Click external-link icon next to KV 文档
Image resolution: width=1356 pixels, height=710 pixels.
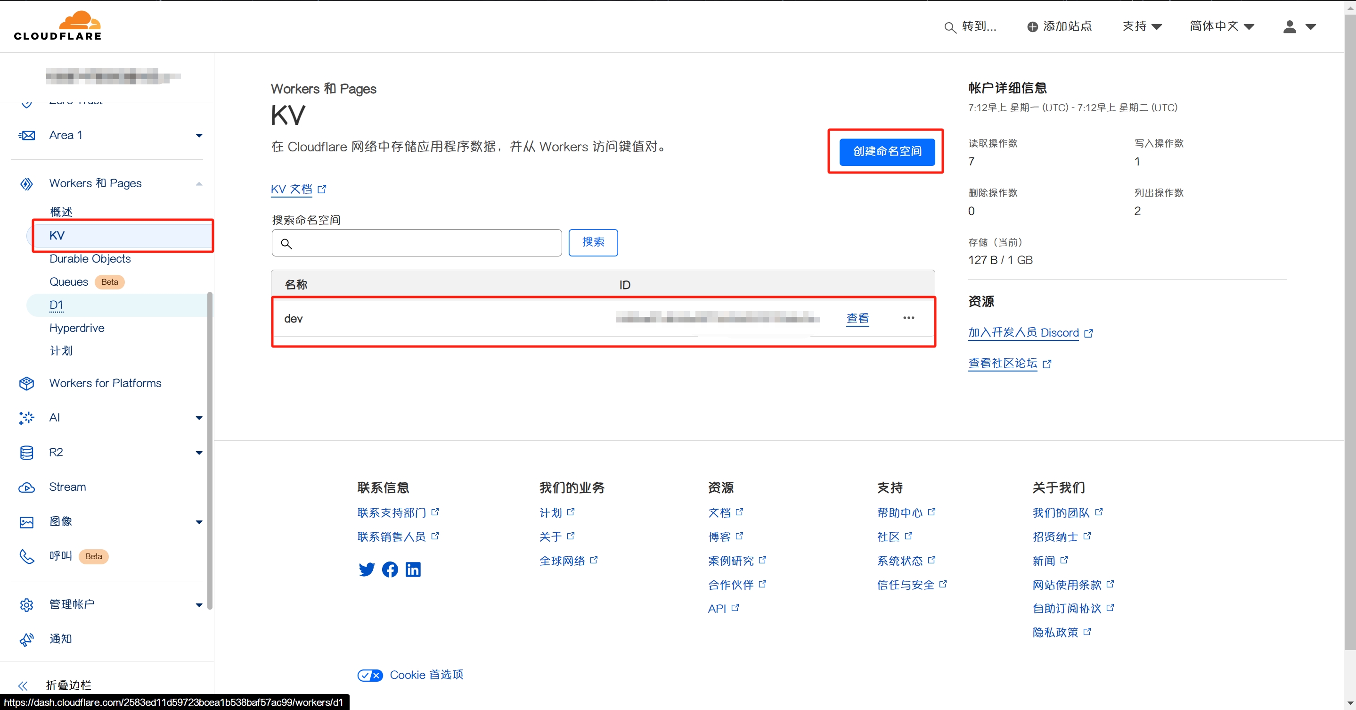tap(322, 189)
